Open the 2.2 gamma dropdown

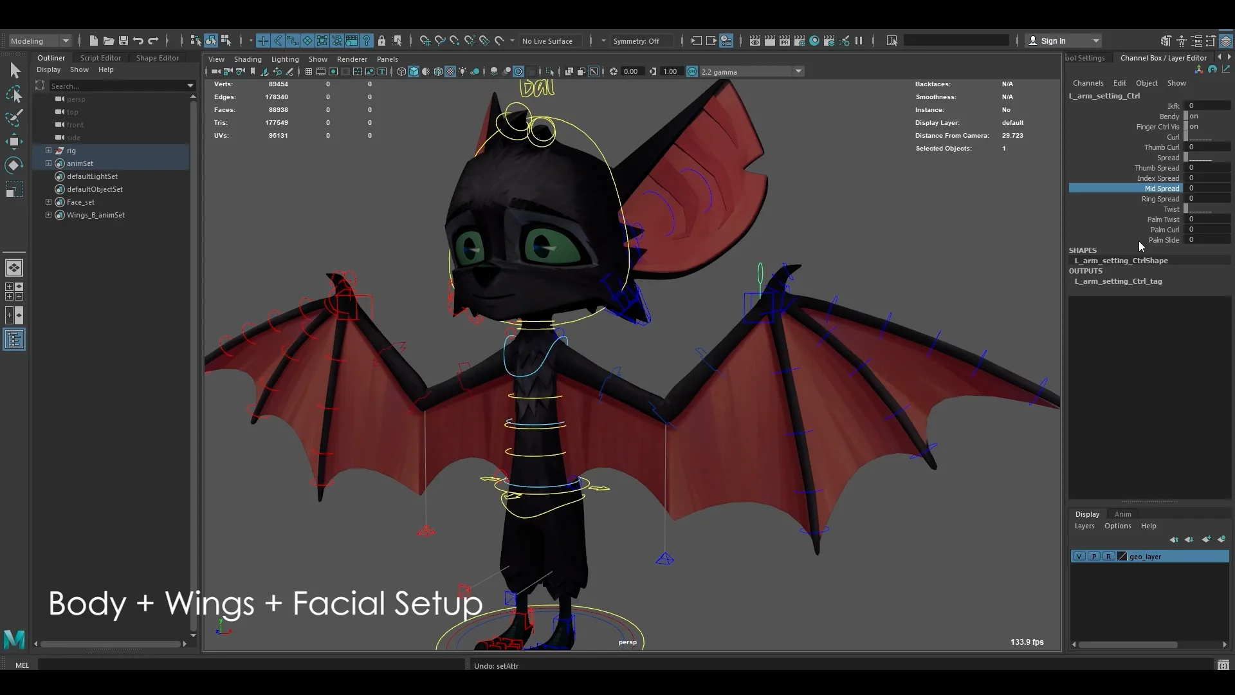[798, 71]
